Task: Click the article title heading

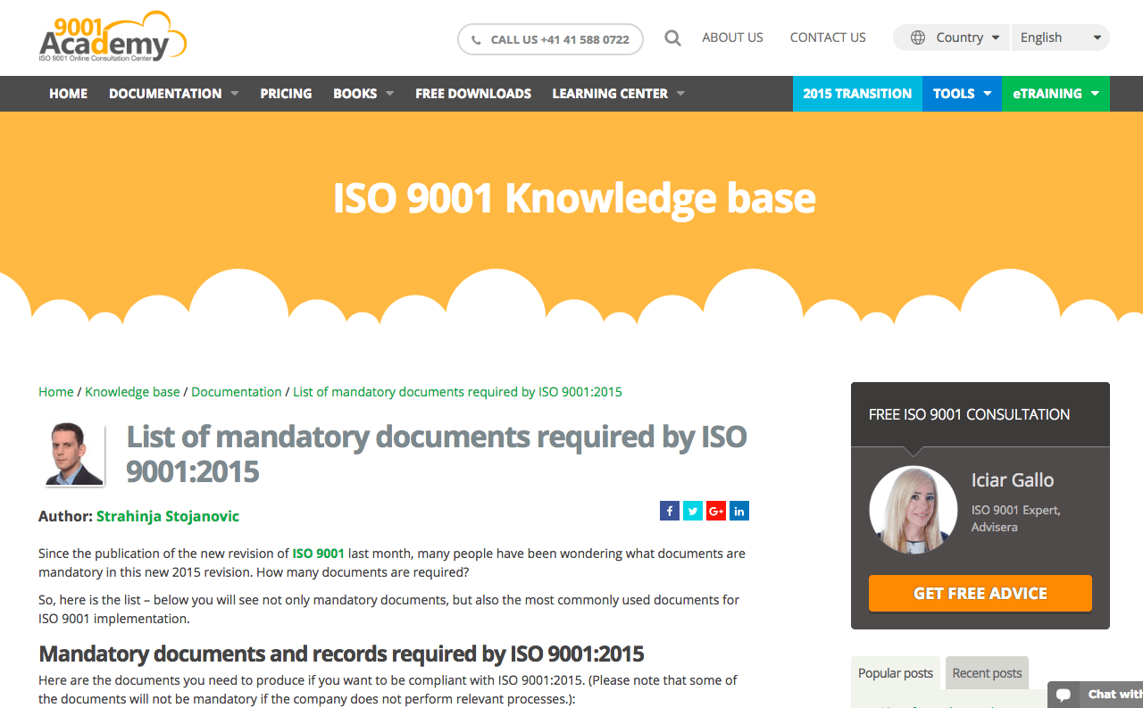Action: coord(437,453)
